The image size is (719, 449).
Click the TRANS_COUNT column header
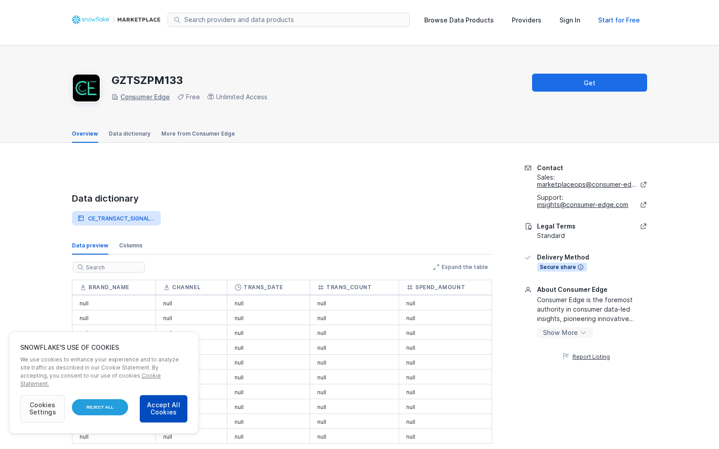(354, 287)
